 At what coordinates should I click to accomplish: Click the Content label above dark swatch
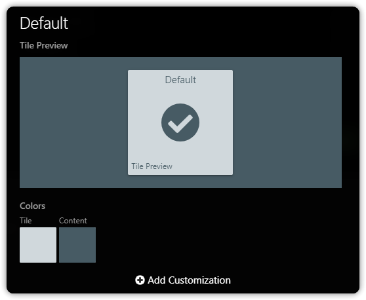click(x=73, y=221)
